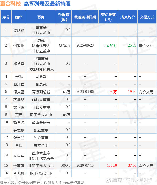Click the change value -14.50万
This screenshot has width=157, height=185.
tap(110, 46)
